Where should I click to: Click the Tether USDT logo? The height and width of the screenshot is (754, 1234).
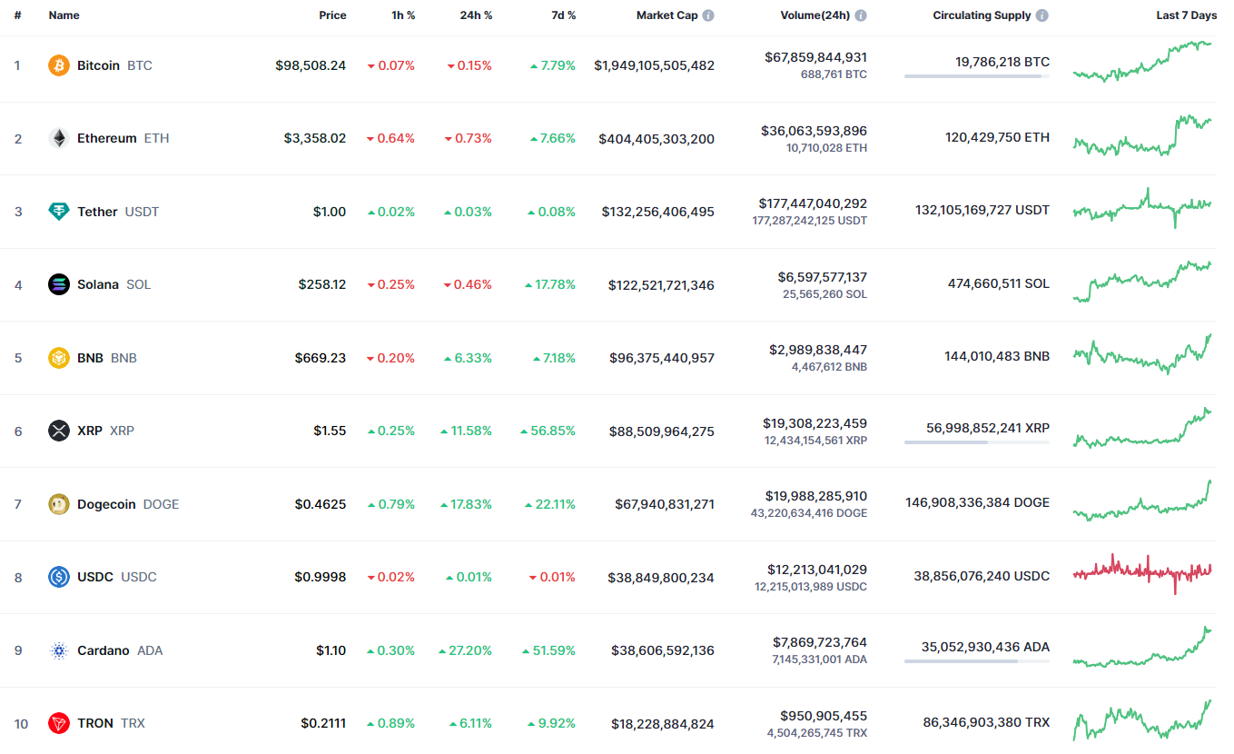tap(58, 211)
